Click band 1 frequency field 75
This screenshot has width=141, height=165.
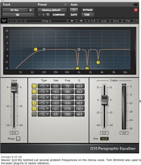pyautogui.click(x=67, y=86)
